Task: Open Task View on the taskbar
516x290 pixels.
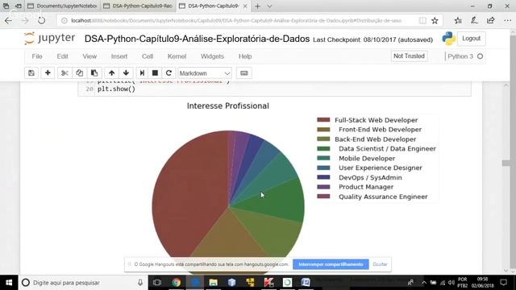Action: coord(157,283)
